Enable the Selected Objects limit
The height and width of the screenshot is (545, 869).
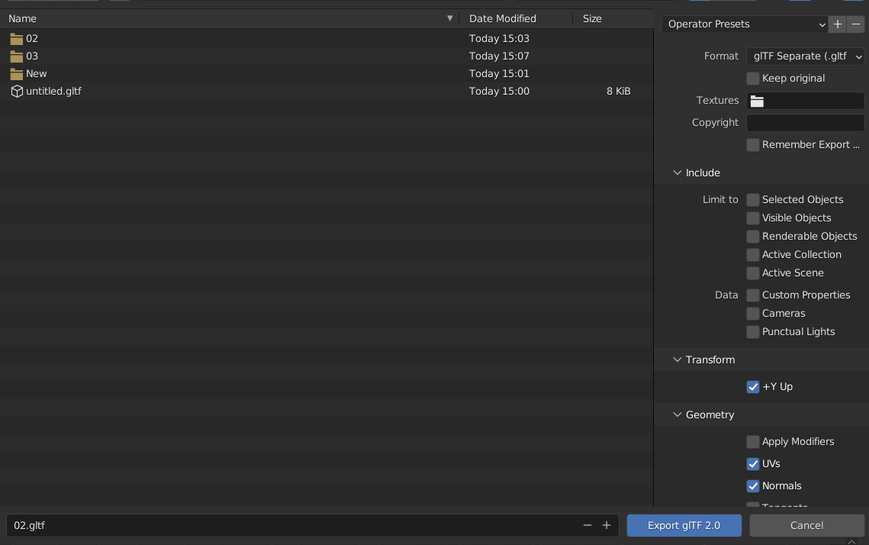pyautogui.click(x=752, y=199)
